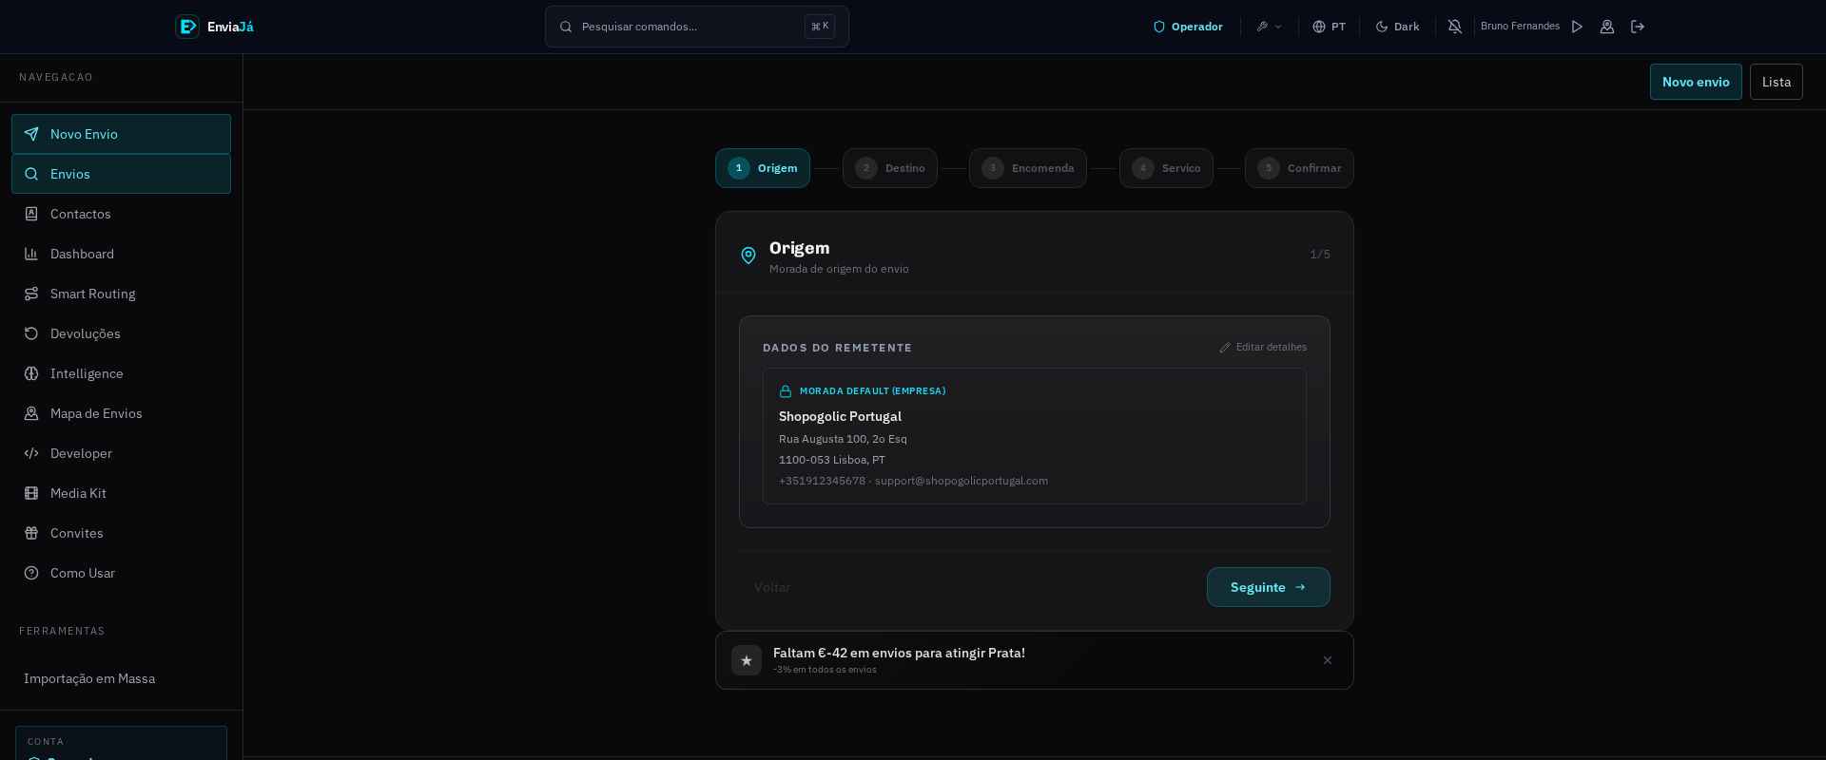Click the user name Bruno Fernandes
The width and height of the screenshot is (1826, 760).
[x=1520, y=27]
